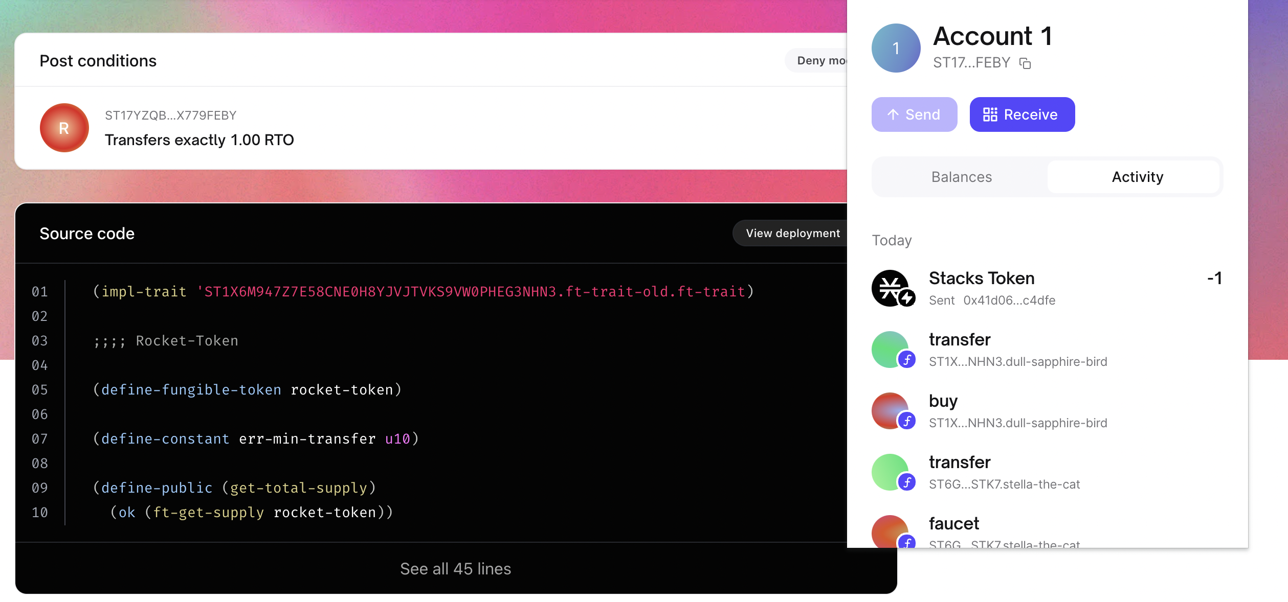
Task: Open the ST17YZQB...X779FEBY address link
Action: (170, 115)
